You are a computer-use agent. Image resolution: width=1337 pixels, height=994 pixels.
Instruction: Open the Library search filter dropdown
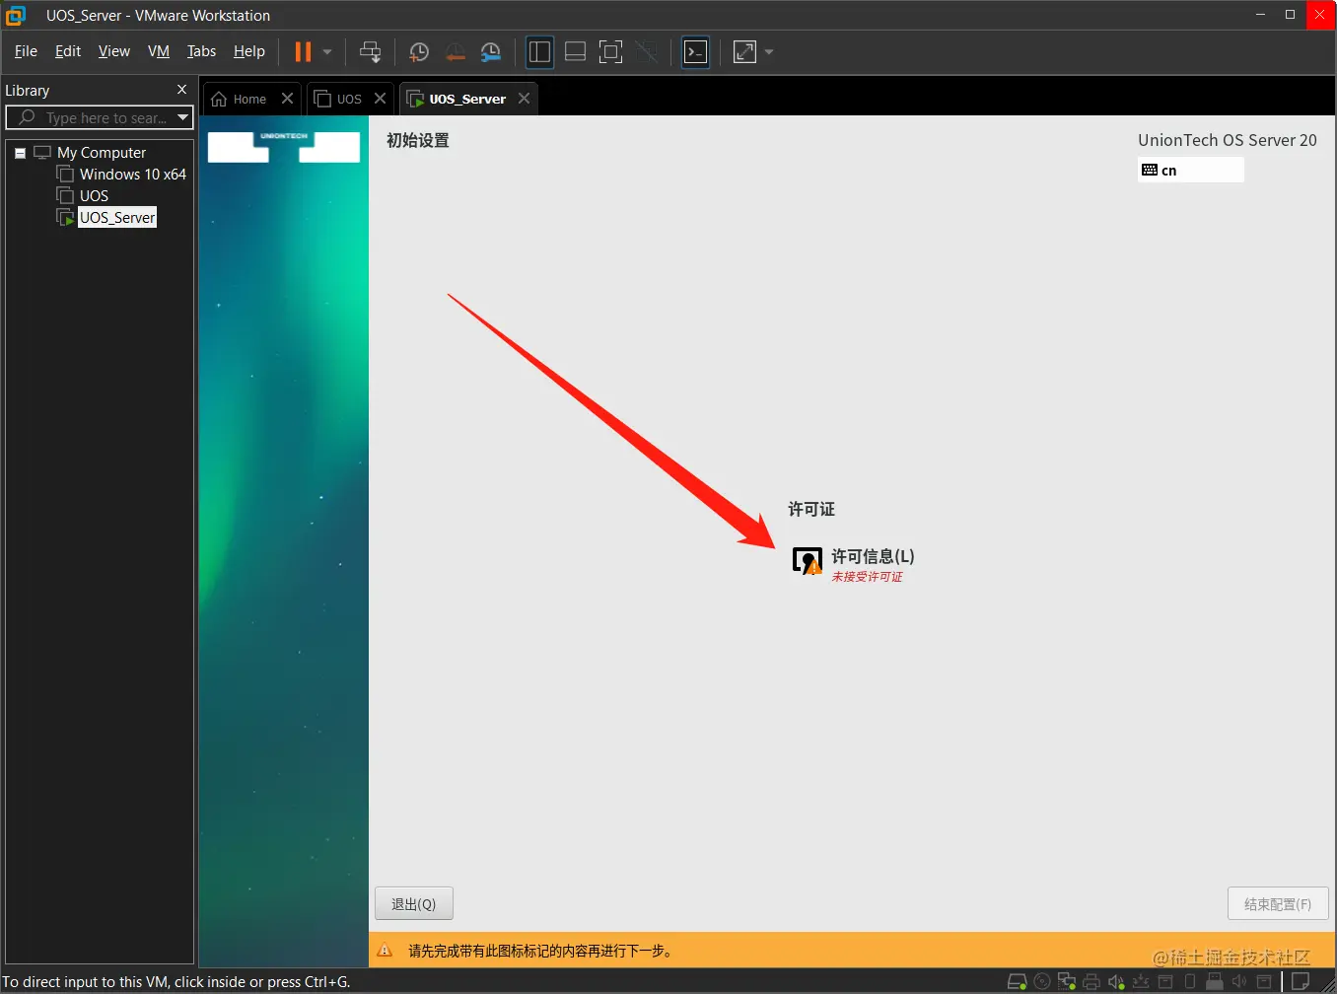[x=182, y=117]
